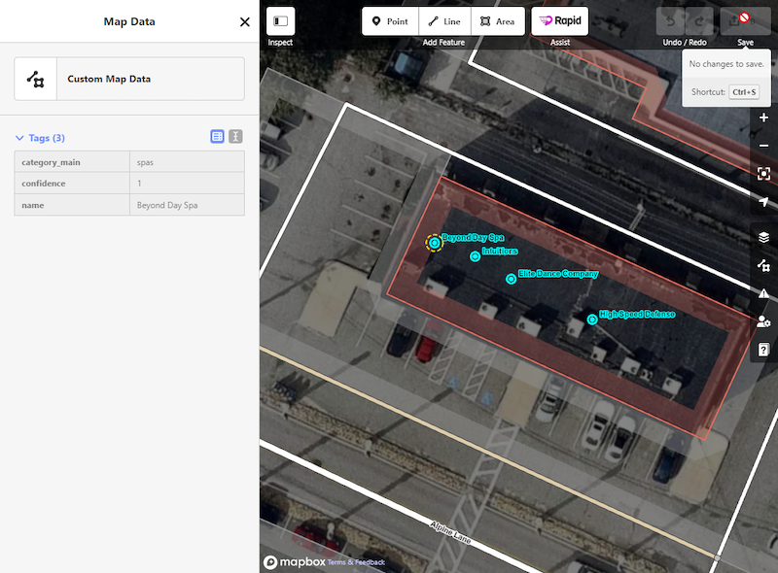Click the No changes to save tooltip
The image size is (778, 573).
726,64
